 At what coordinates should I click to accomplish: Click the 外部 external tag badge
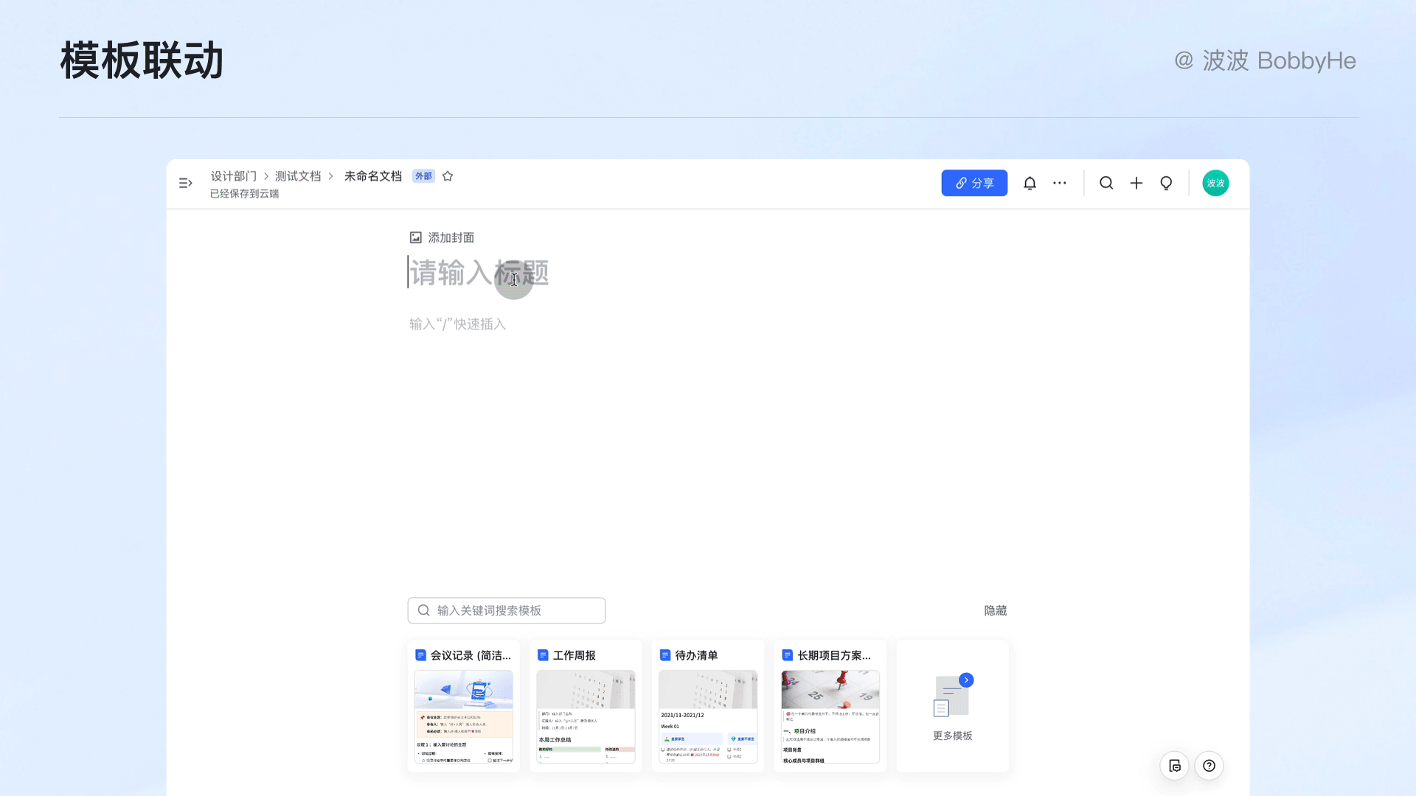(423, 176)
